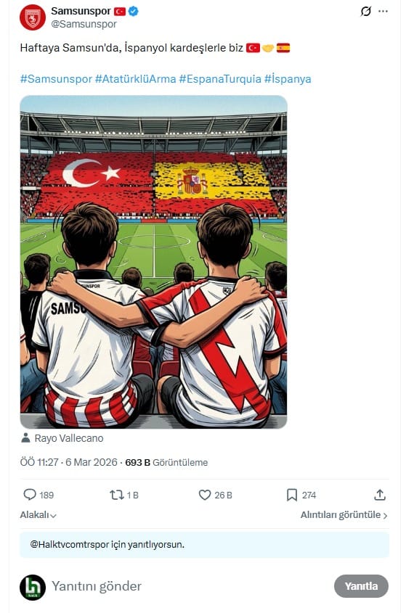414x613 pixels.
Task: Click the Grok icon at top right
Action: click(x=365, y=12)
